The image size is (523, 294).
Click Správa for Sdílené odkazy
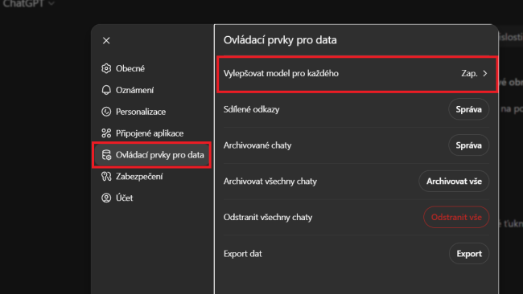click(468, 109)
